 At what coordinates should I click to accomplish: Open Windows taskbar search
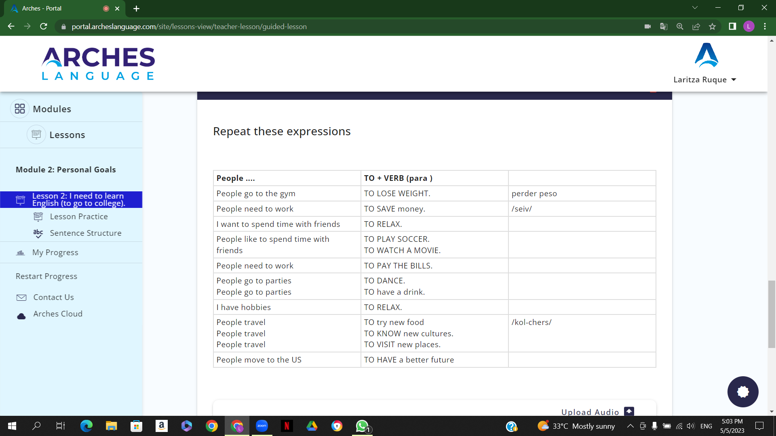(36, 426)
